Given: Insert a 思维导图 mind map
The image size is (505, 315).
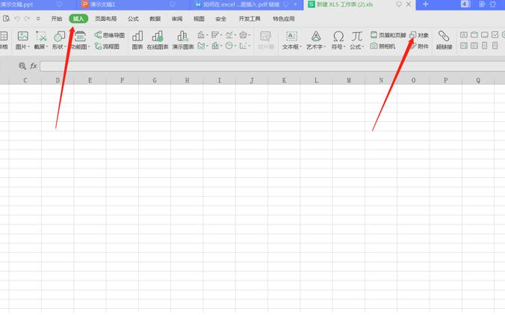Looking at the screenshot, I should click(110, 35).
